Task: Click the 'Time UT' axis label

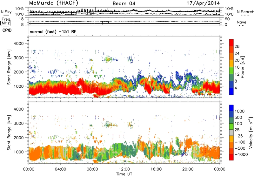Action: click(124, 174)
